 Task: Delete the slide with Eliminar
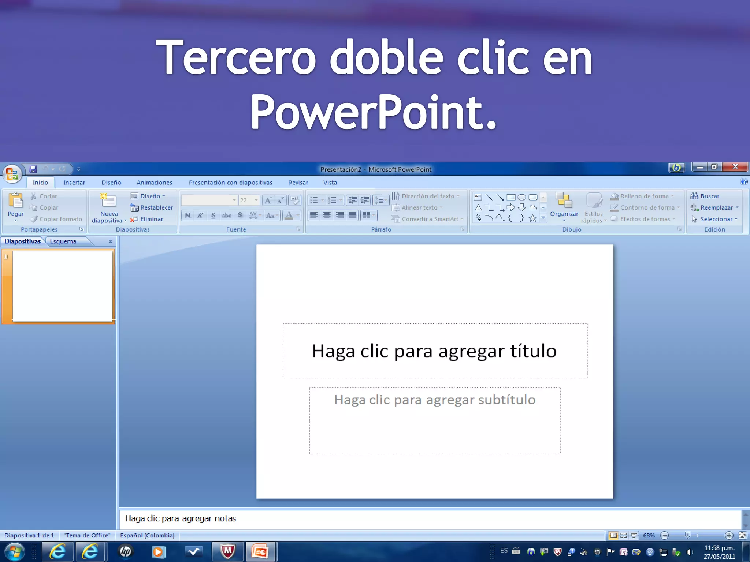[x=146, y=219]
